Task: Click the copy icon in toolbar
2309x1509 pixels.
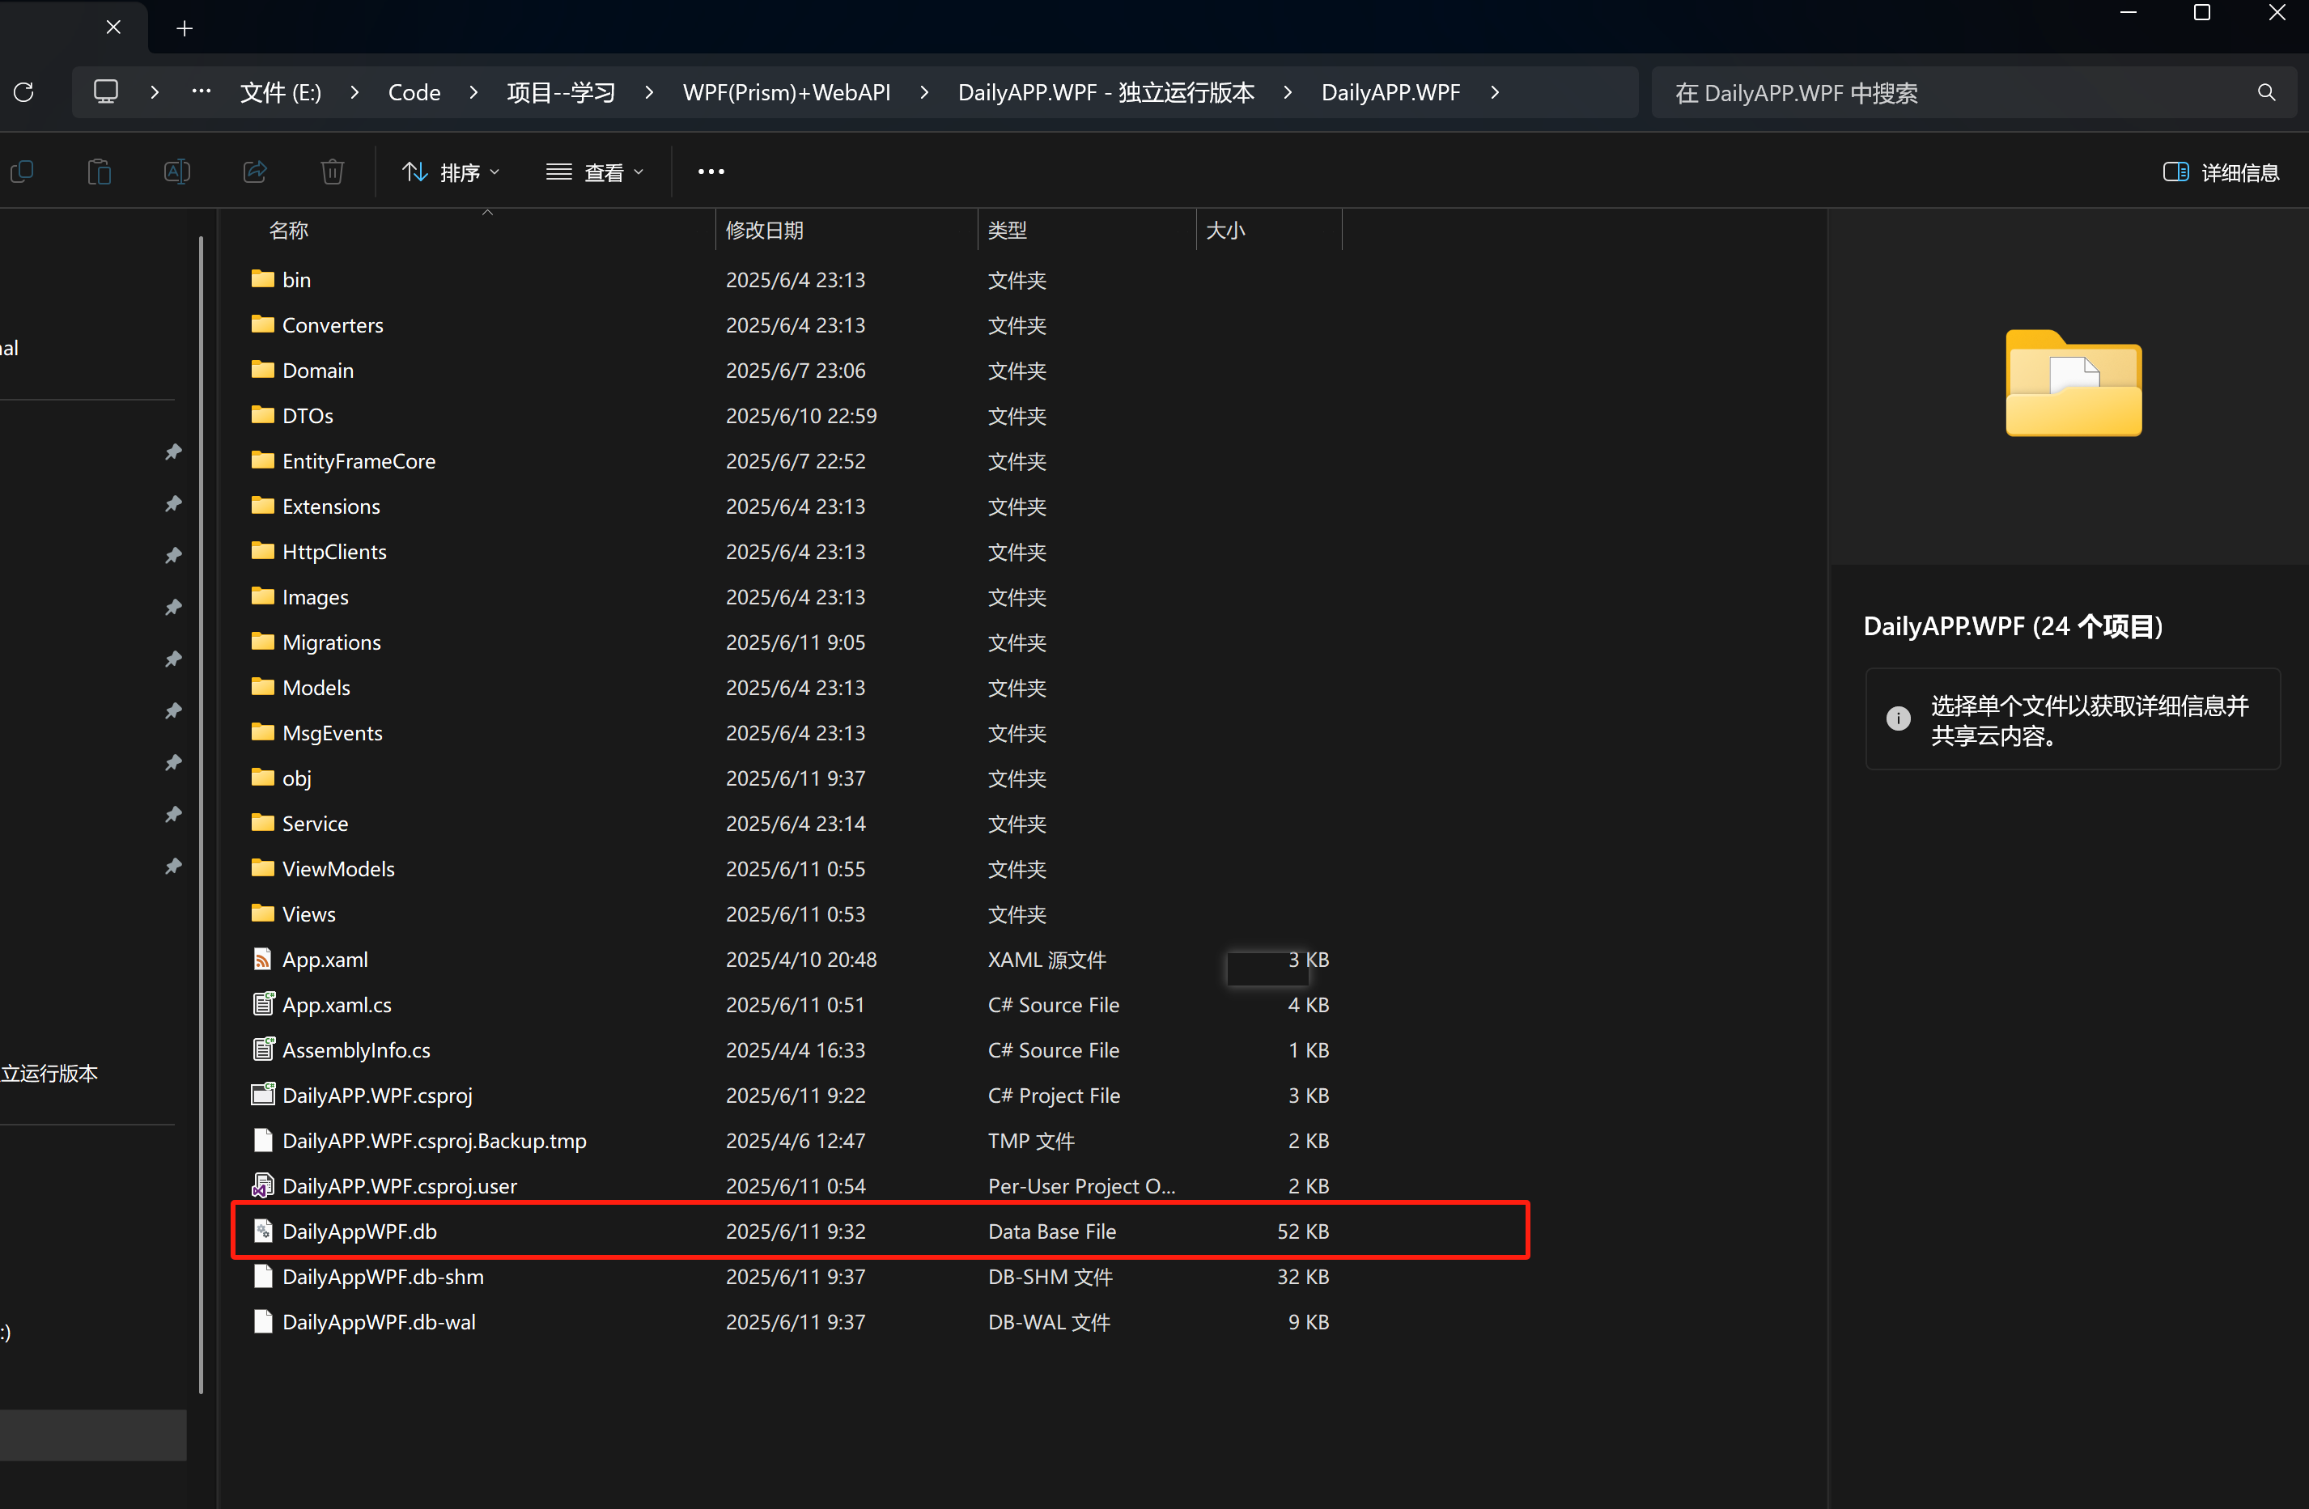Action: tap(21, 172)
